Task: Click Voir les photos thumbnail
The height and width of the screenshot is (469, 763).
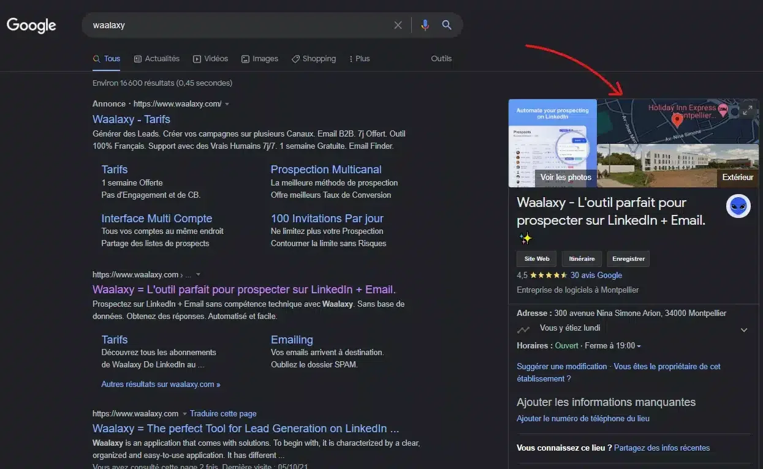Action: pos(552,143)
